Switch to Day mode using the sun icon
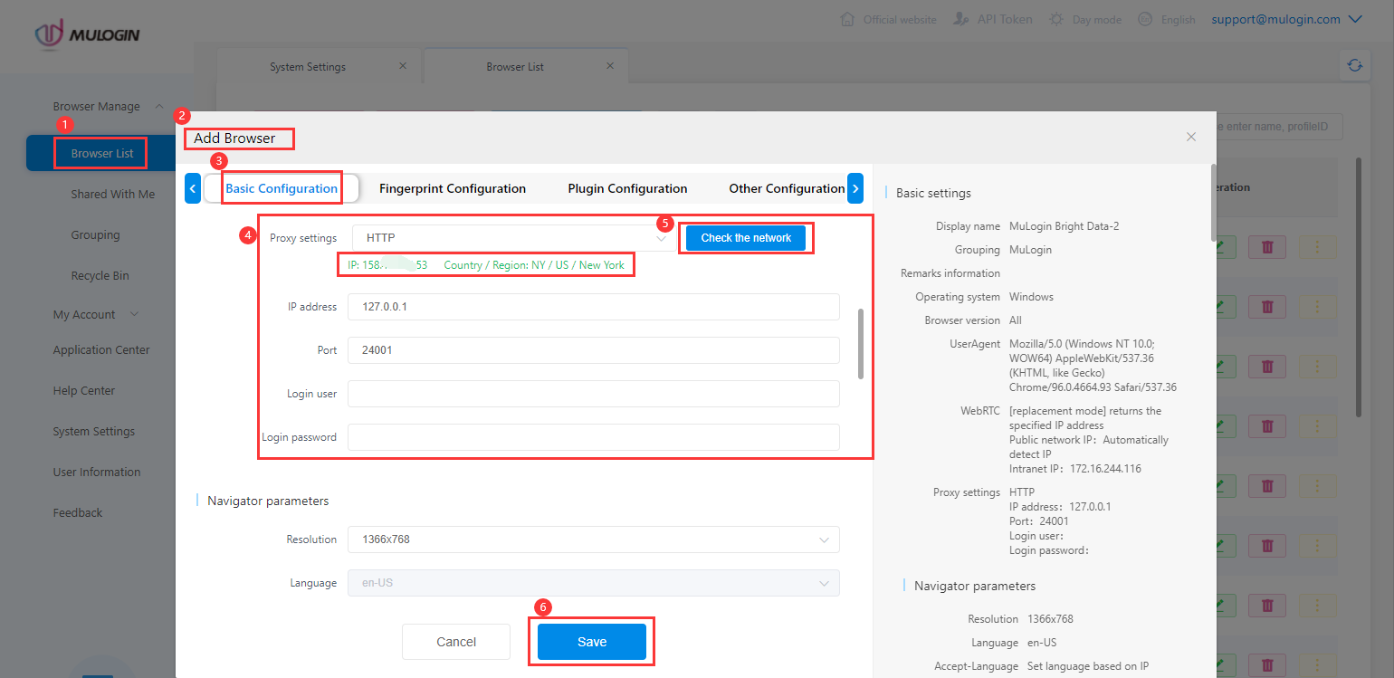1394x678 pixels. 1056,18
